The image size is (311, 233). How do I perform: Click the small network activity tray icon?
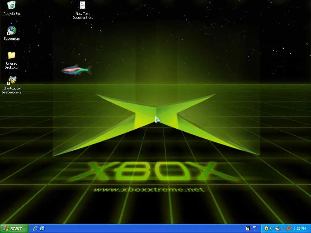(271, 229)
